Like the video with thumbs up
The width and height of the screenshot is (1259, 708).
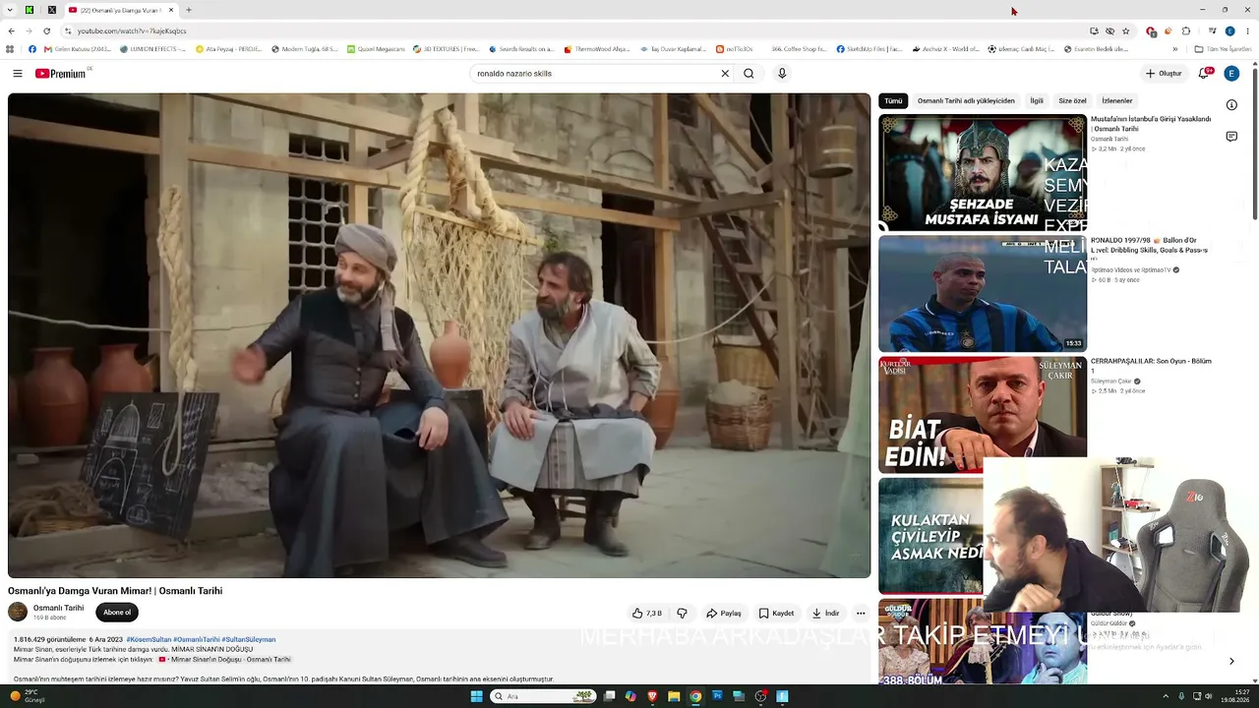point(647,614)
